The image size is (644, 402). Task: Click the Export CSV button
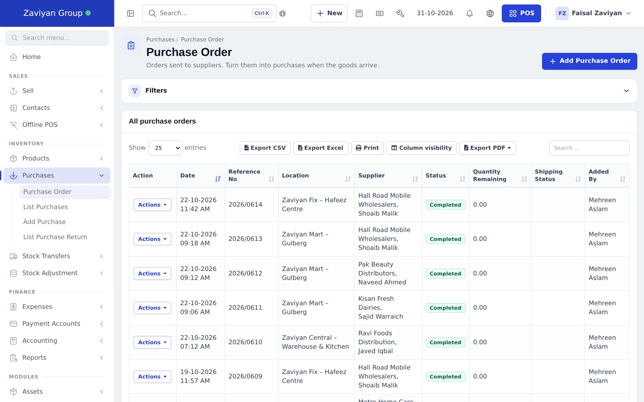[x=265, y=148]
